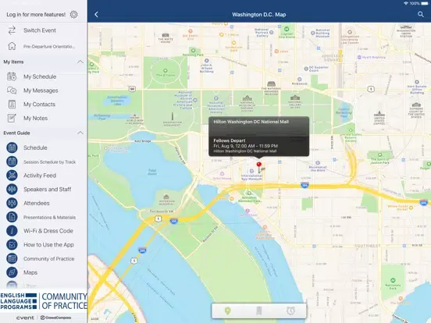Tap Log in for more features

(x=36, y=15)
